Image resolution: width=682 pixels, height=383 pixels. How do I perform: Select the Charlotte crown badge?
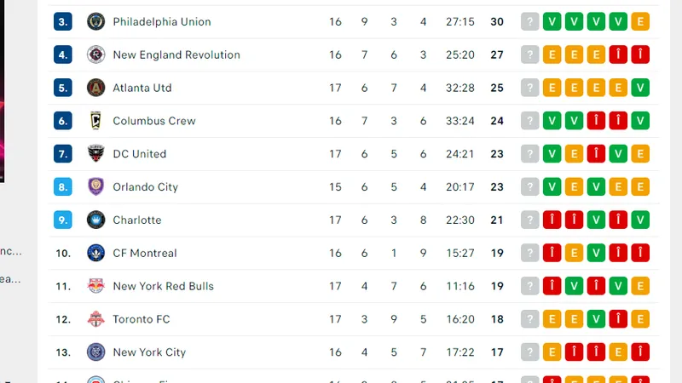tap(95, 220)
